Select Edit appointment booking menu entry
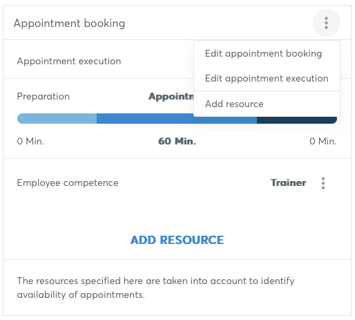This screenshot has width=355, height=320. point(263,53)
